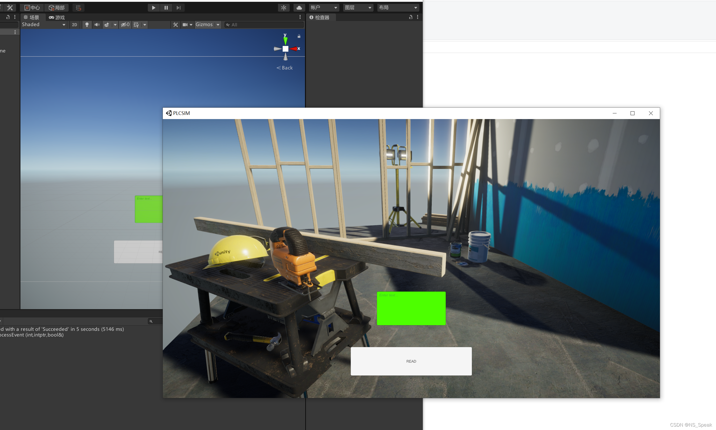Click the collab sun-gear icon
Screen dimensions: 716x430
[284, 8]
